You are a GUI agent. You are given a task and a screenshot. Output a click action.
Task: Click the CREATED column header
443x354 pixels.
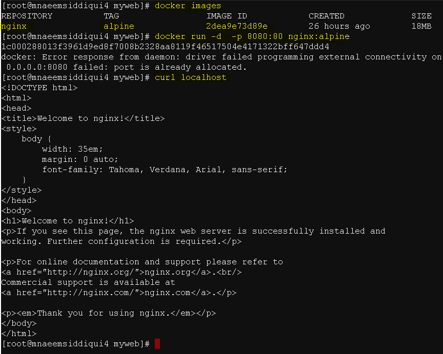[x=326, y=16]
